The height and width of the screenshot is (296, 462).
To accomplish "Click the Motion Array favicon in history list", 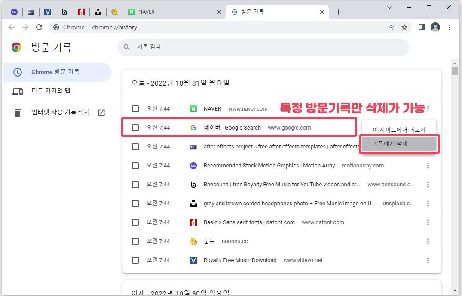I will (x=193, y=166).
